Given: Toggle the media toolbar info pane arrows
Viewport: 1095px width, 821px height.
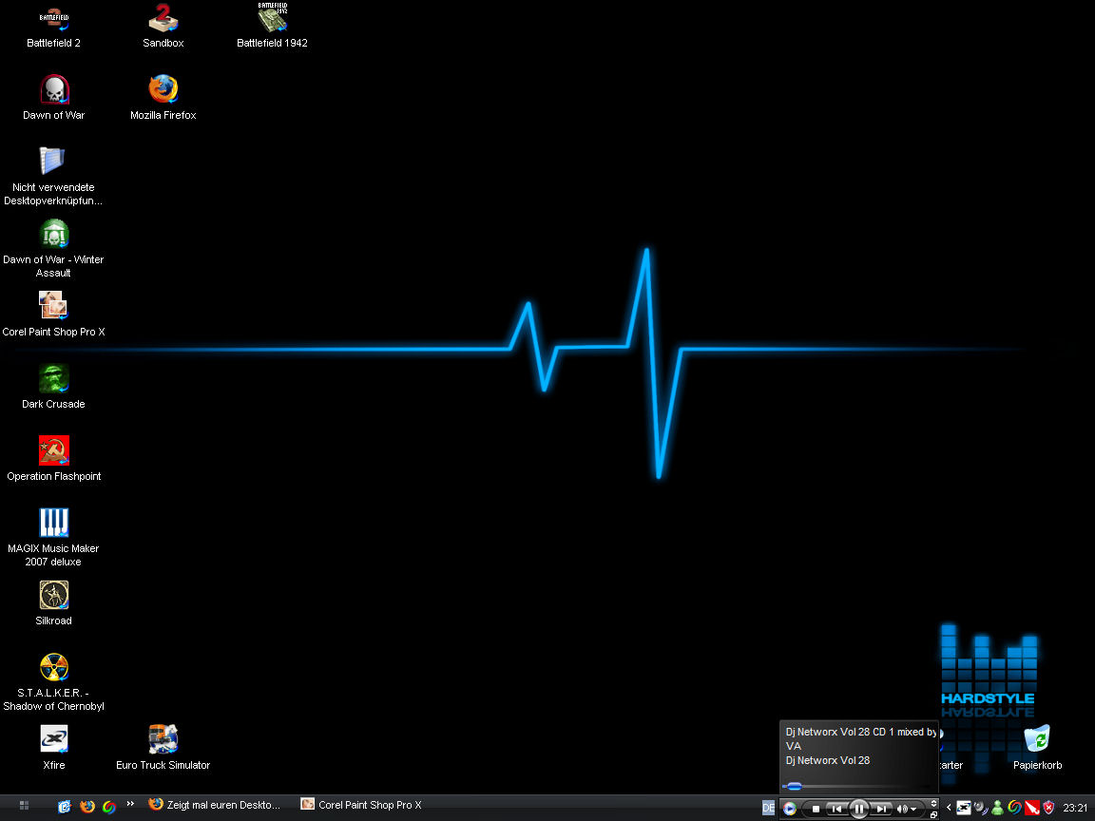Looking at the screenshot, I should pyautogui.click(x=933, y=803).
